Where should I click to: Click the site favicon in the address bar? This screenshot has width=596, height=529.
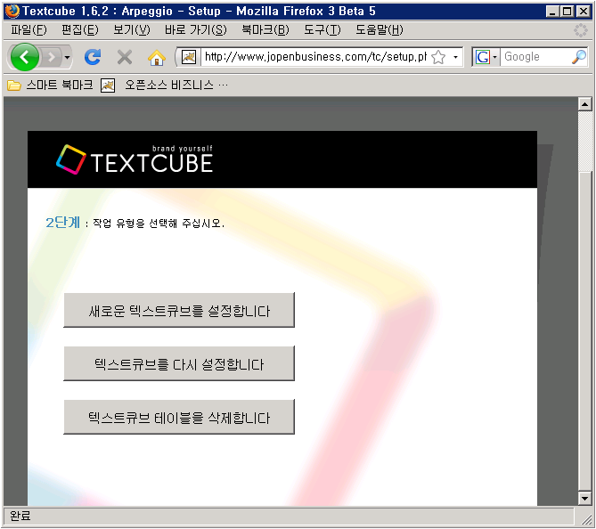pyautogui.click(x=189, y=57)
